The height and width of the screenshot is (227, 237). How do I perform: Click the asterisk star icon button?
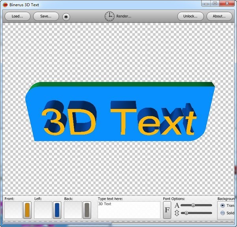click(66, 17)
